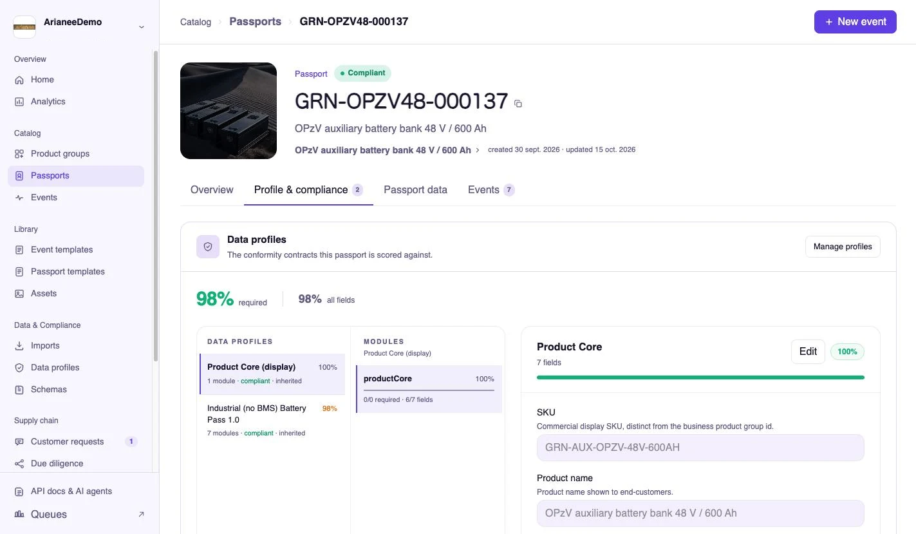
Task: Click the Profile & compliance count badge 2
Action: [357, 190]
